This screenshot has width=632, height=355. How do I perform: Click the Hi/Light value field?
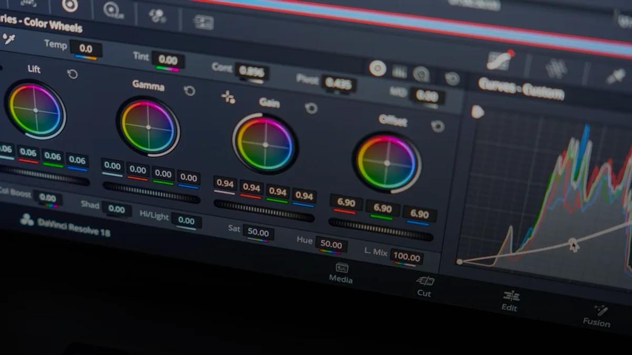click(x=186, y=220)
